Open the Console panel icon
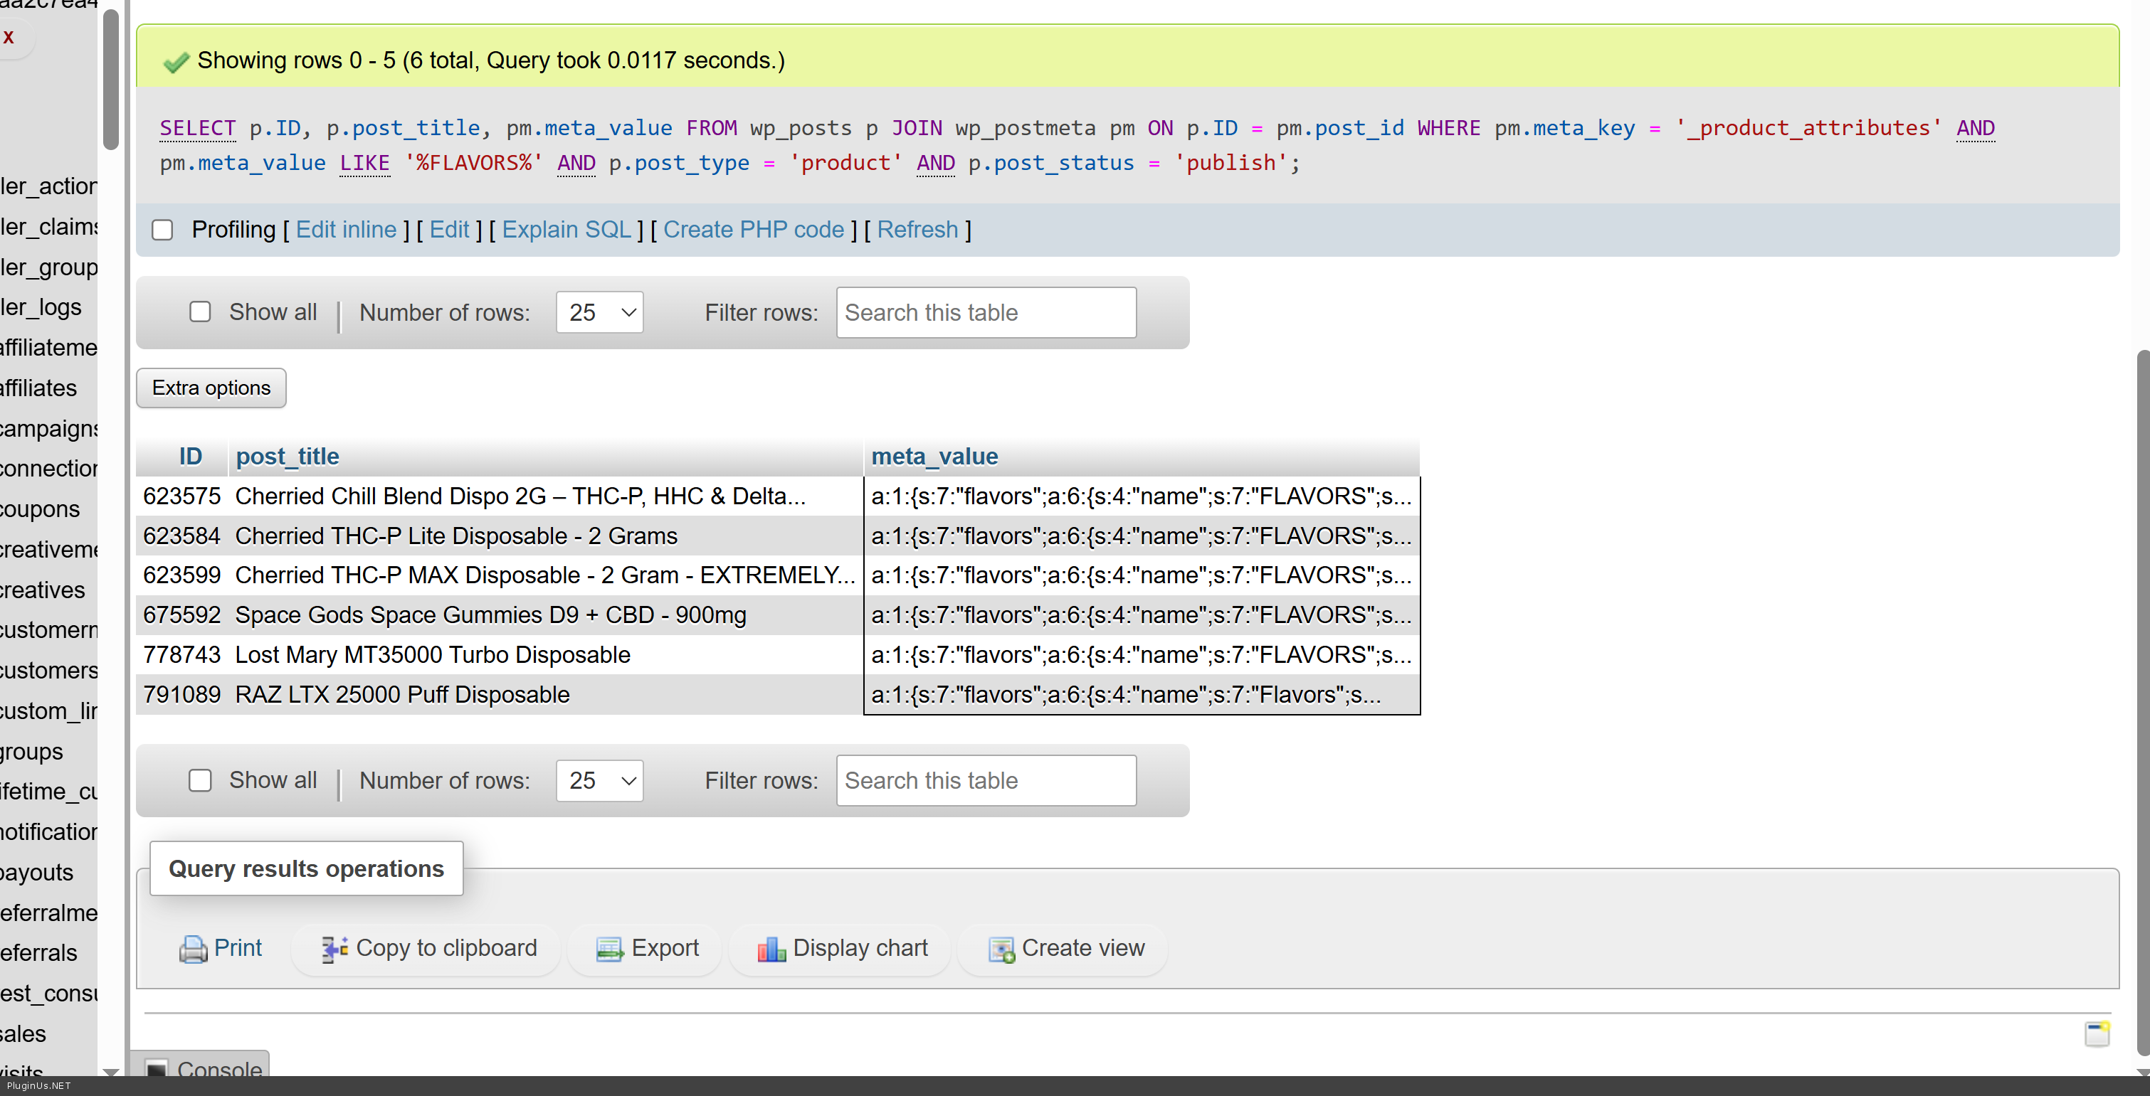Screen dimensions: 2150x1096 156,1069
